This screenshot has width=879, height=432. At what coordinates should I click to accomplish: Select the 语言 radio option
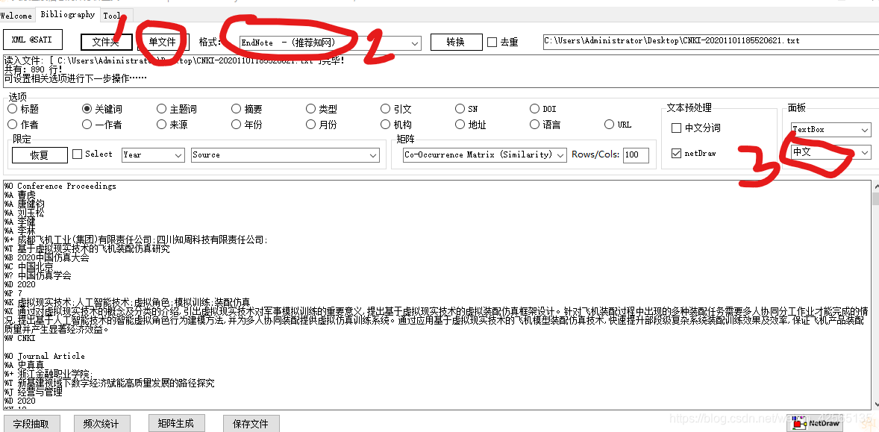[534, 125]
